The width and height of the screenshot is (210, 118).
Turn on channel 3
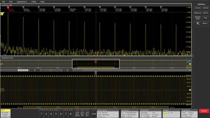46,114
